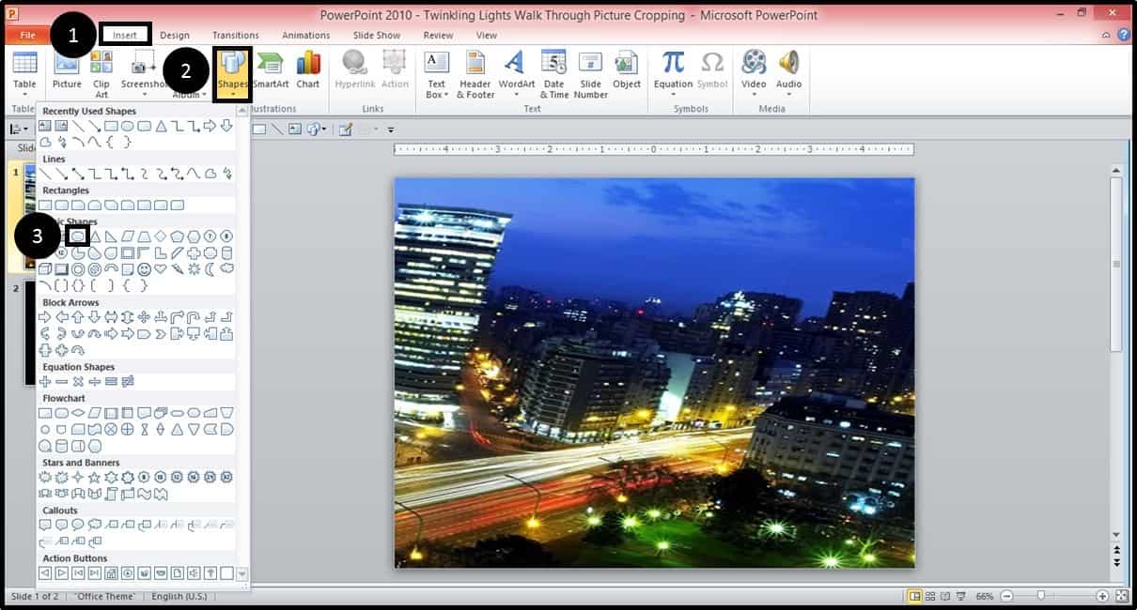Open the Animations tab
The height and width of the screenshot is (610, 1137).
pyautogui.click(x=305, y=35)
